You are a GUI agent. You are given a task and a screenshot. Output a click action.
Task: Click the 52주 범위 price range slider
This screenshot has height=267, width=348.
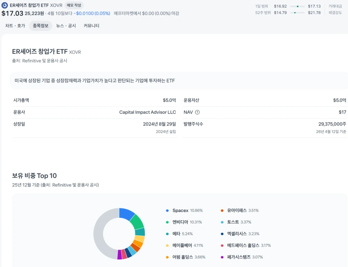(x=298, y=13)
